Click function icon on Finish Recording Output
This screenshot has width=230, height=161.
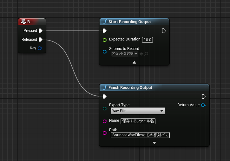tap(105, 88)
